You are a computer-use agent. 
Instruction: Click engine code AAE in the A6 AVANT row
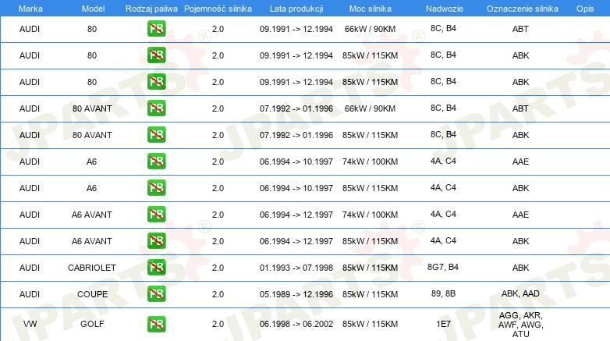[520, 215]
